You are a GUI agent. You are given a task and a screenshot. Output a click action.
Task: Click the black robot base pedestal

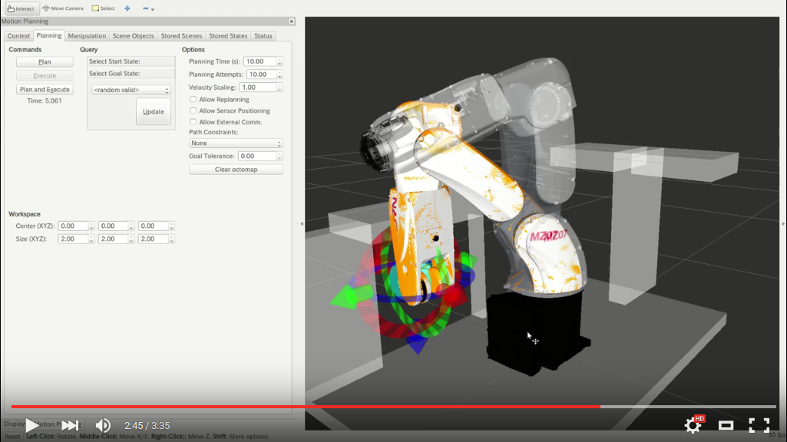click(x=534, y=334)
